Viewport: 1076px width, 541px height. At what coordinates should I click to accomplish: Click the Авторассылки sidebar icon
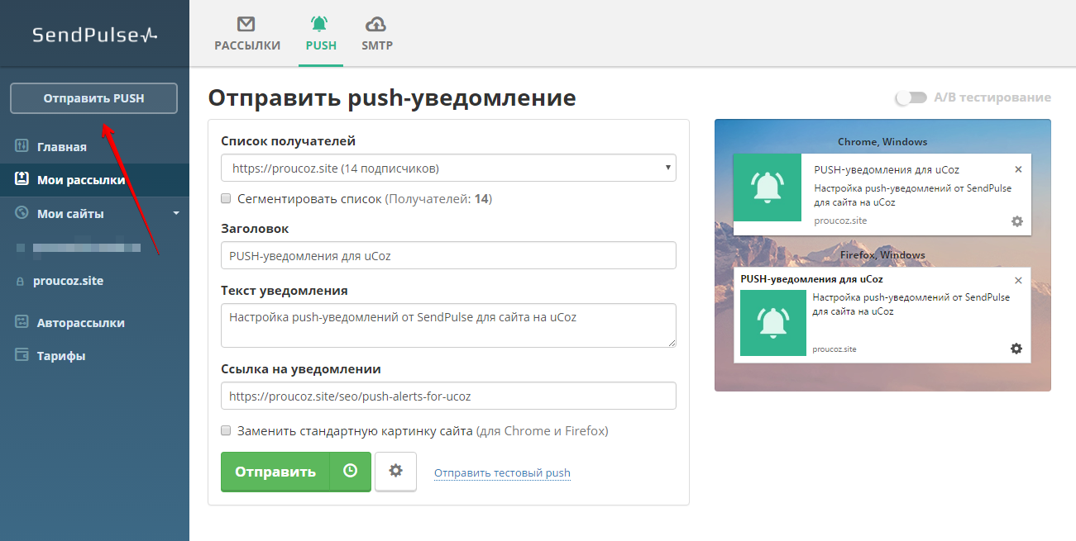pos(22,323)
